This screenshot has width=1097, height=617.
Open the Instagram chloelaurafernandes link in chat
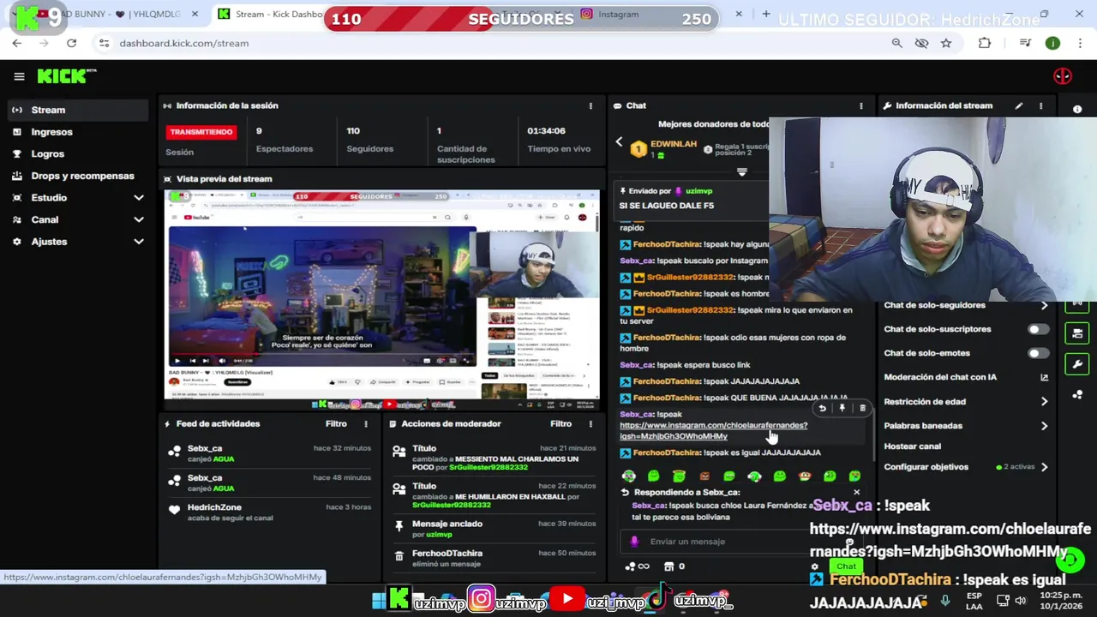pos(713,430)
